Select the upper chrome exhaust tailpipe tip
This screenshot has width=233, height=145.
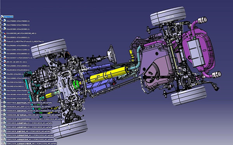pos(202,20)
